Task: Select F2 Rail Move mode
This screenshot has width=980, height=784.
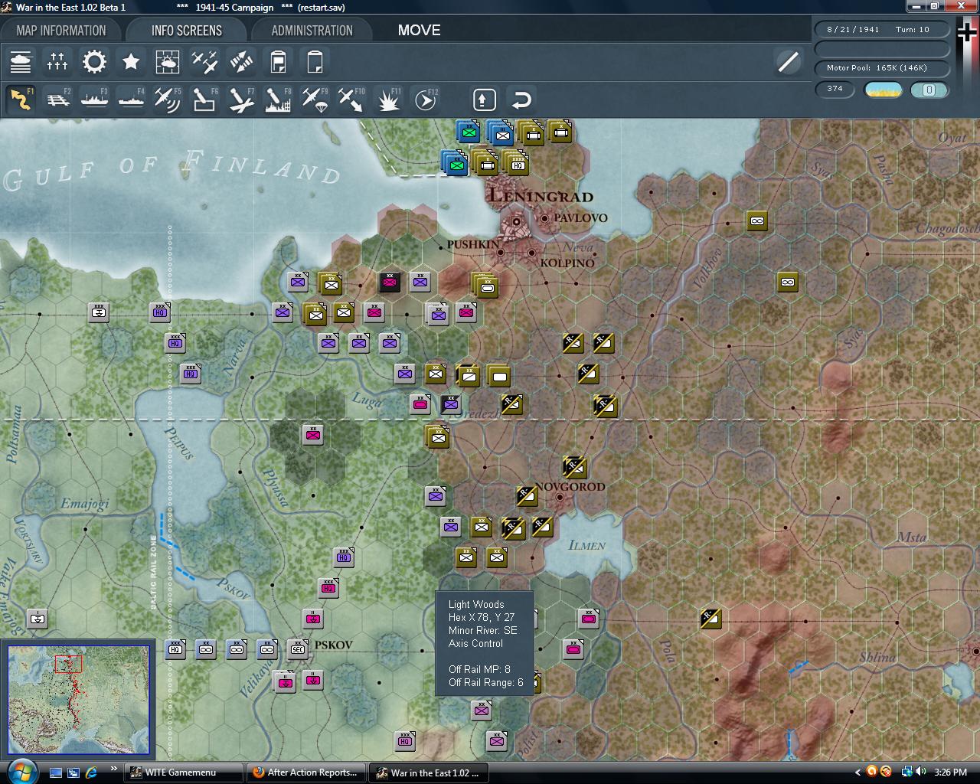Action: pos(57,100)
